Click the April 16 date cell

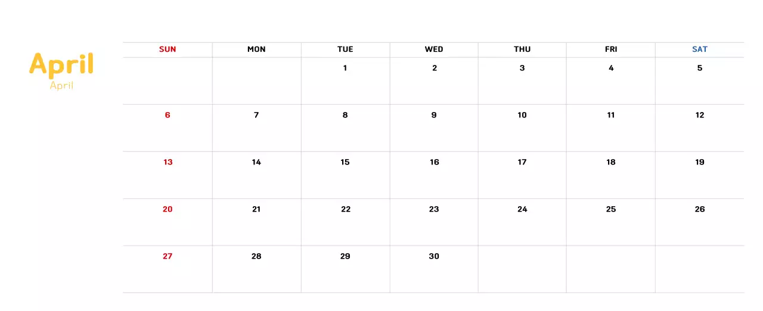[x=434, y=162]
